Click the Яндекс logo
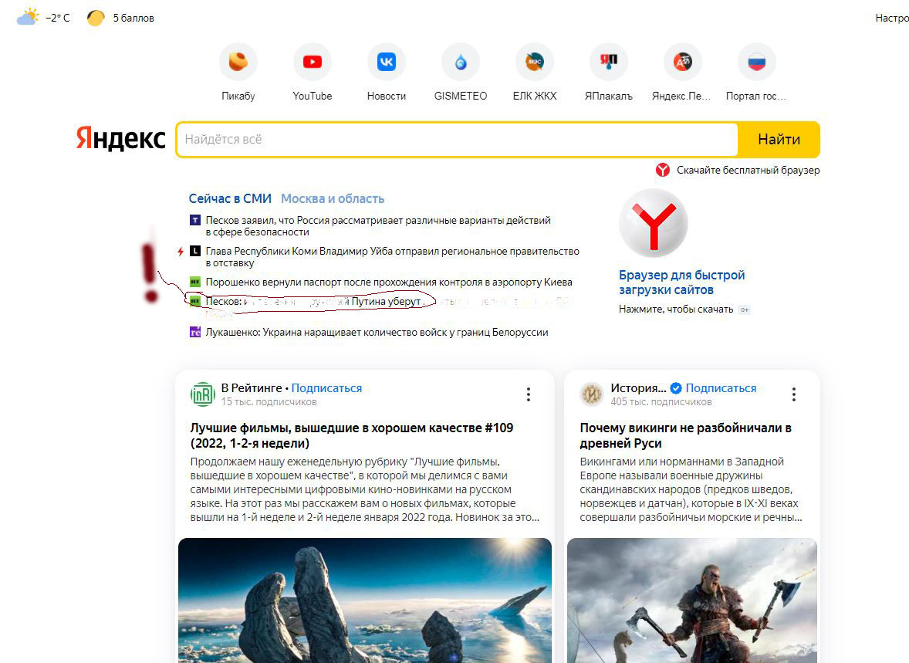 tap(121, 139)
